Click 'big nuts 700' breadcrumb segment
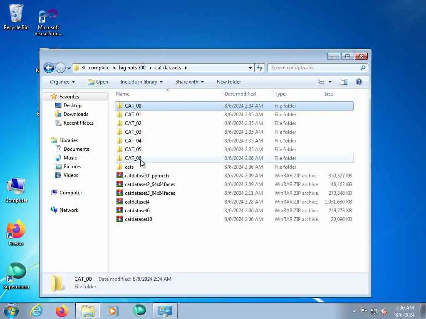Viewport: 426px width, 319px height. (x=132, y=68)
